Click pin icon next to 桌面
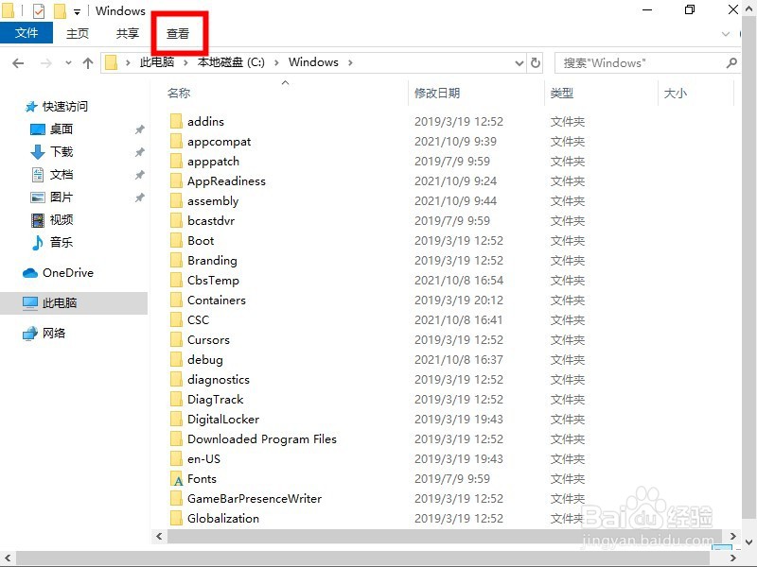The width and height of the screenshot is (757, 567). click(139, 129)
